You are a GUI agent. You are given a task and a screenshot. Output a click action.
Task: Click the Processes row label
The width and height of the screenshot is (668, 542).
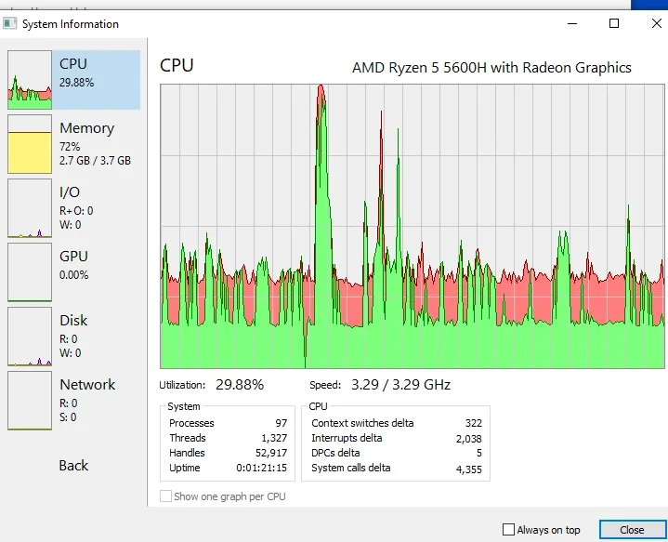[191, 423]
